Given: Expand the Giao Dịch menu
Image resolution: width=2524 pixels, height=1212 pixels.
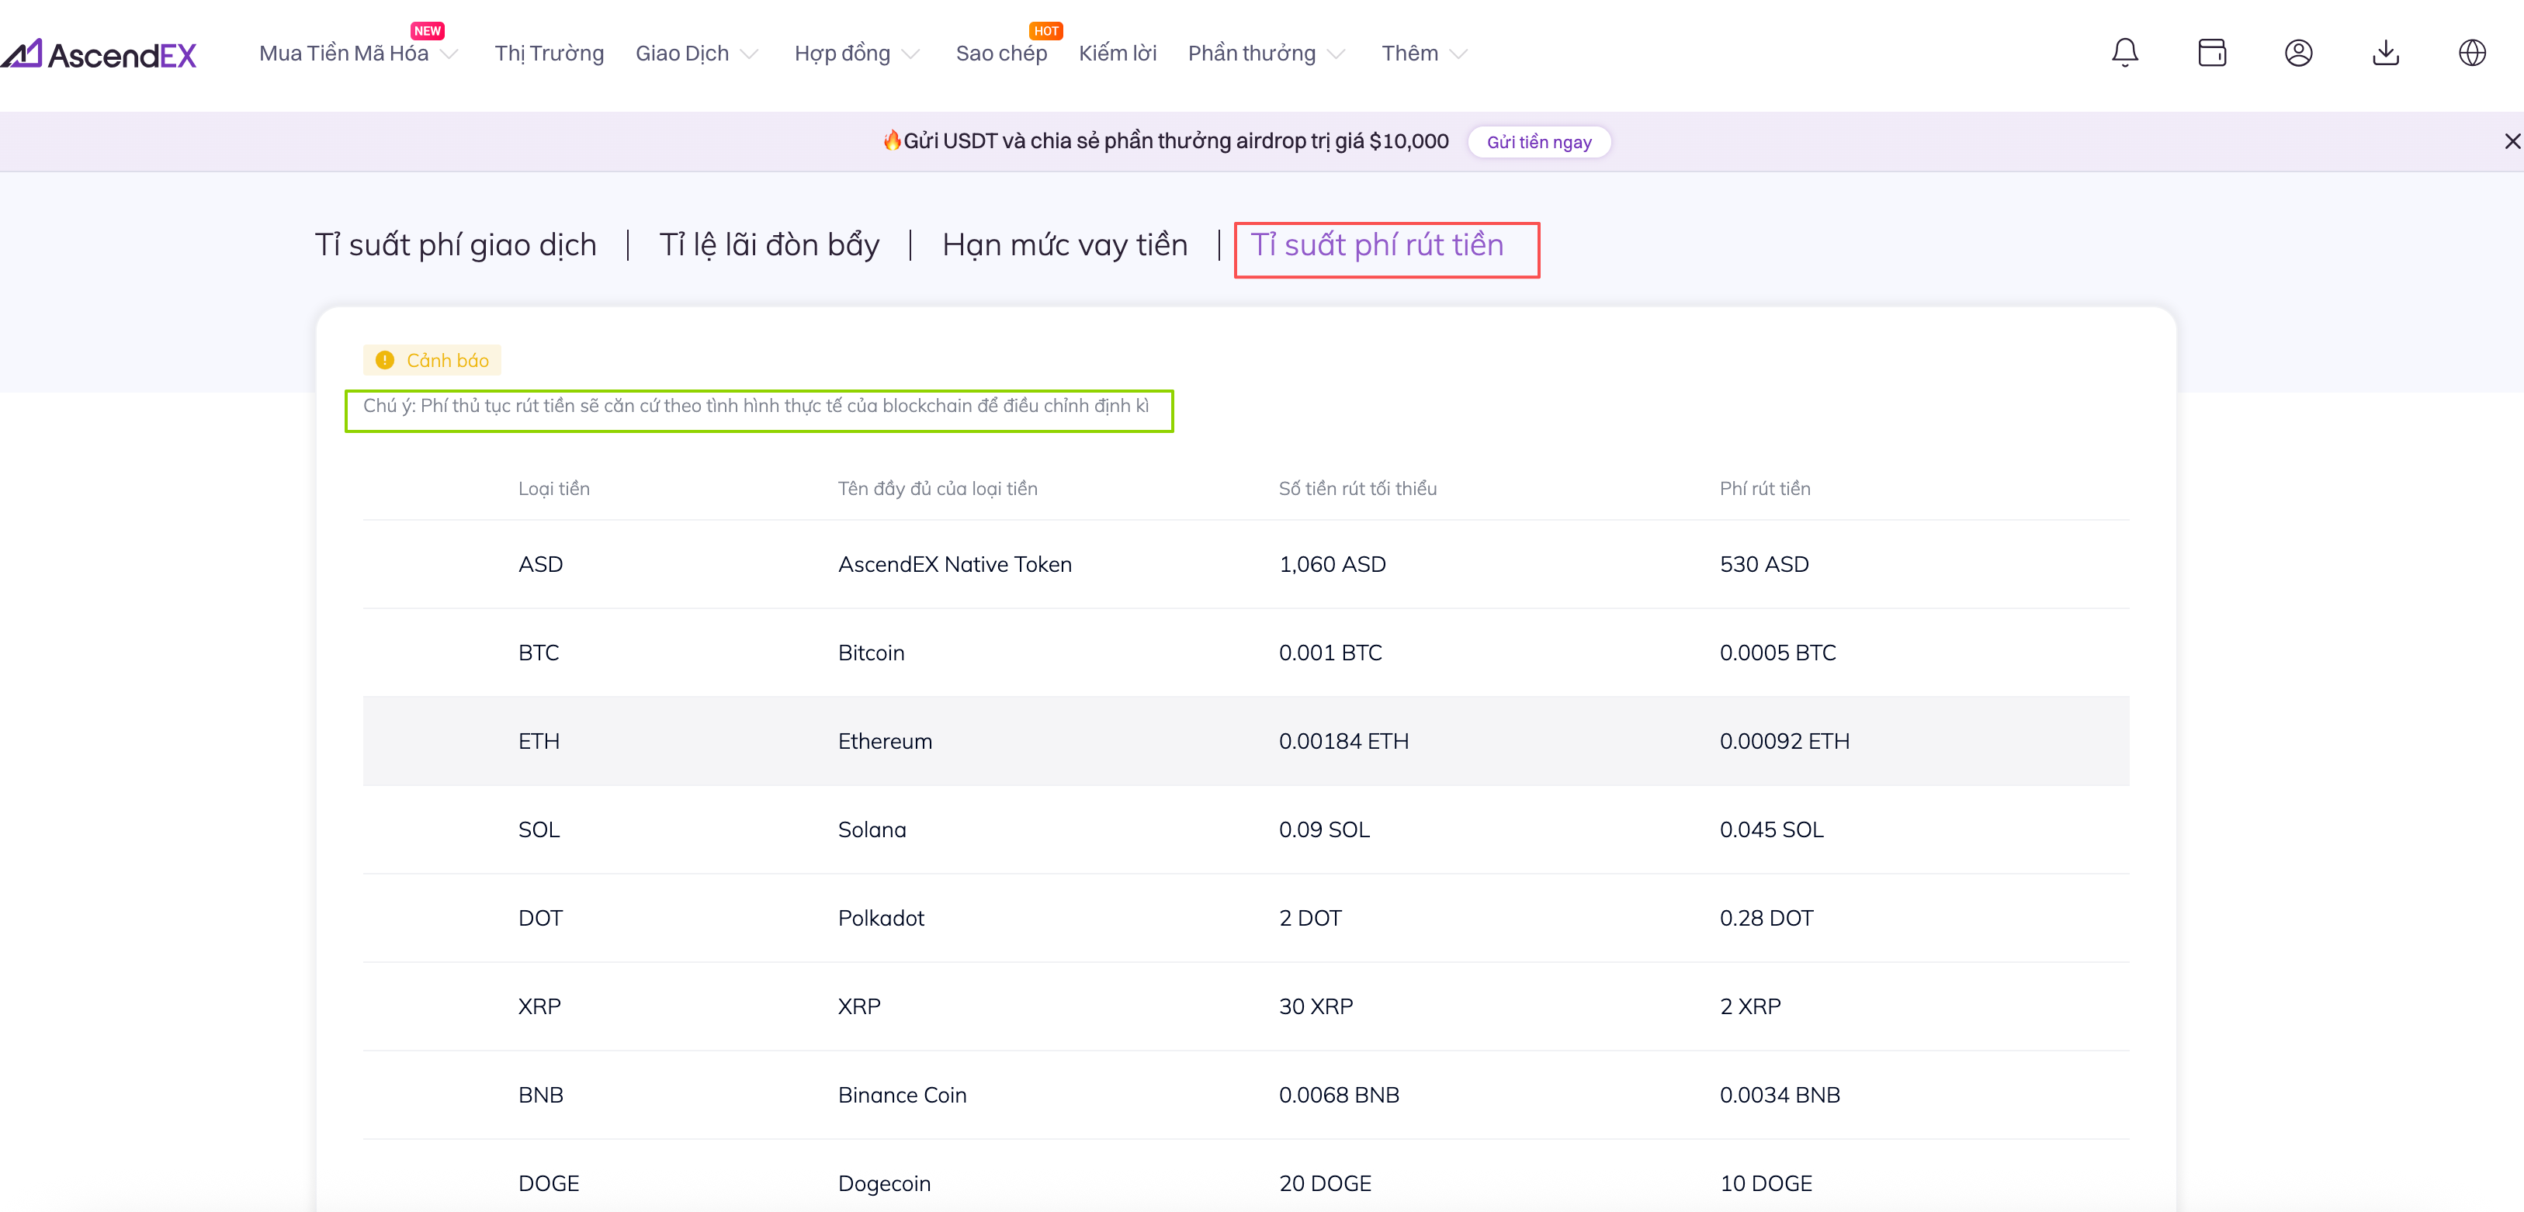Looking at the screenshot, I should 695,54.
